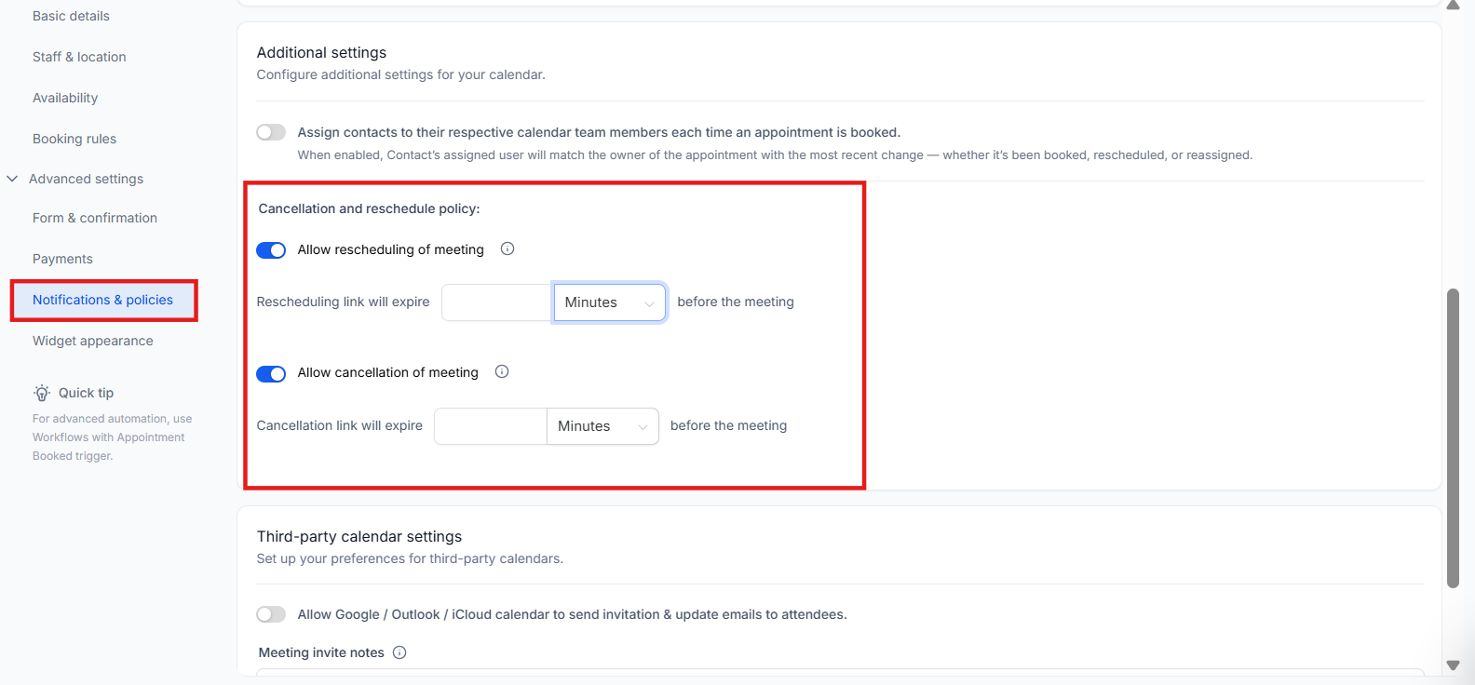1475x685 pixels.
Task: Turn off Allow cancellation of meeting switch
Action: tap(271, 374)
